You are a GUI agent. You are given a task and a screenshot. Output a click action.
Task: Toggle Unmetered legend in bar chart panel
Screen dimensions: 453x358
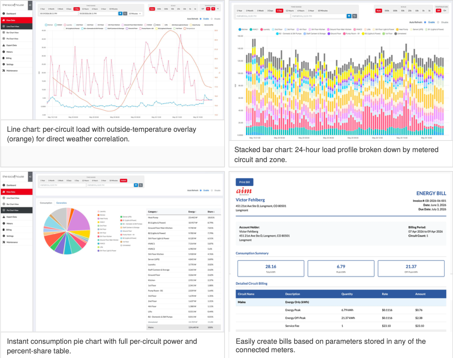(400, 33)
